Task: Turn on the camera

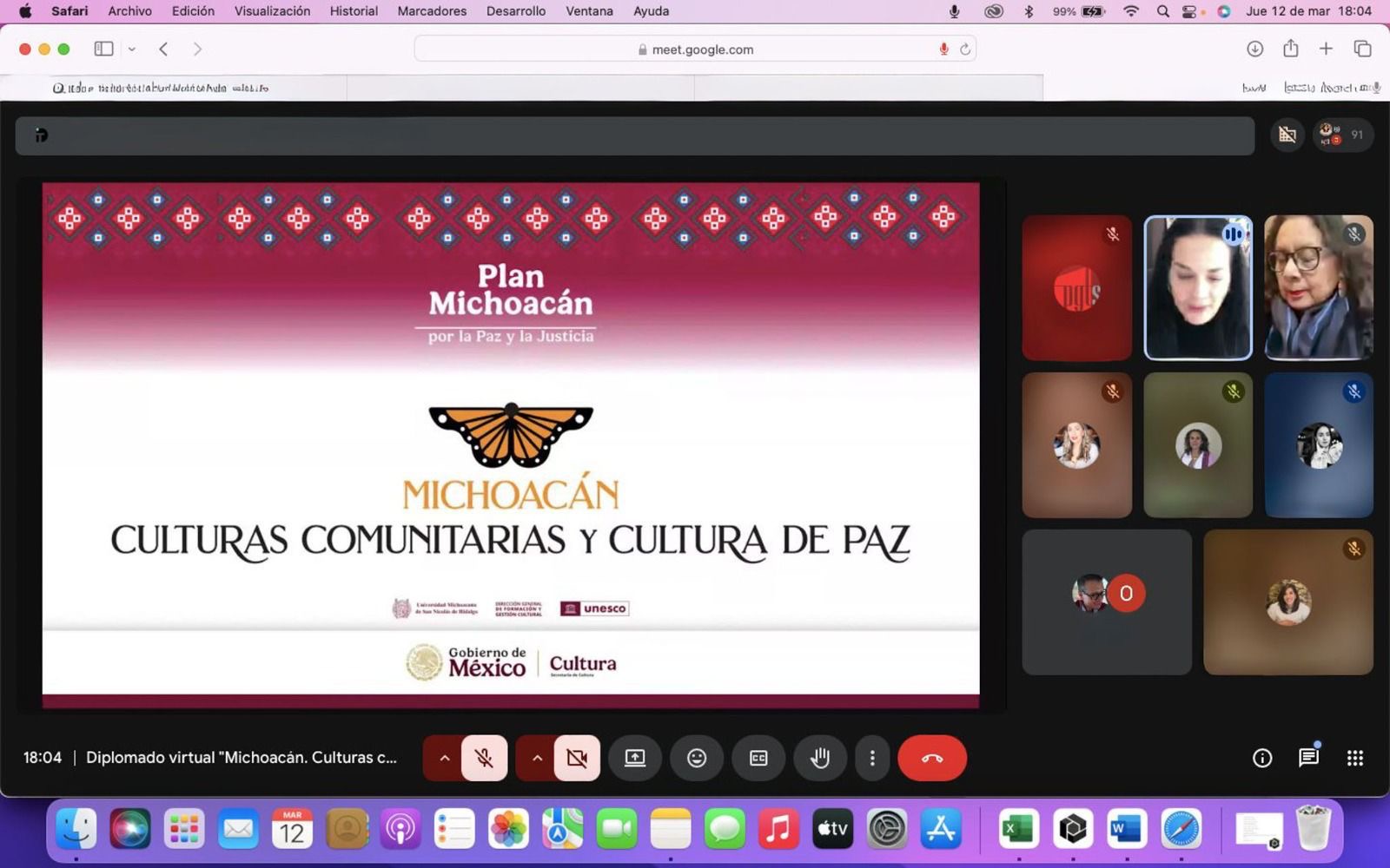Action: (x=576, y=758)
